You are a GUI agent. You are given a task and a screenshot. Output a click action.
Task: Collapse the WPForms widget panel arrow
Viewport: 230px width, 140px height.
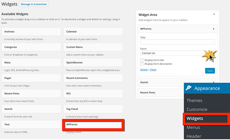pyautogui.click(x=213, y=29)
